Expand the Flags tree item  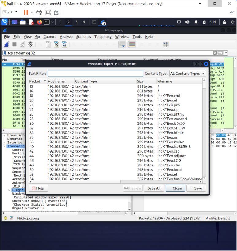click(9, 190)
